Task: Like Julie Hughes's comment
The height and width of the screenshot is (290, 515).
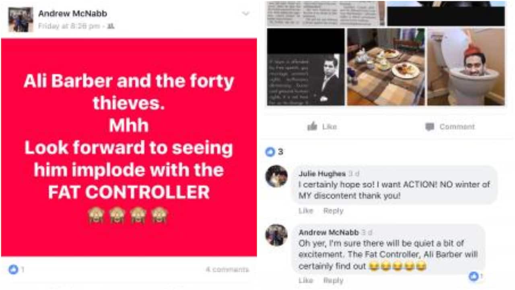Action: (x=306, y=211)
